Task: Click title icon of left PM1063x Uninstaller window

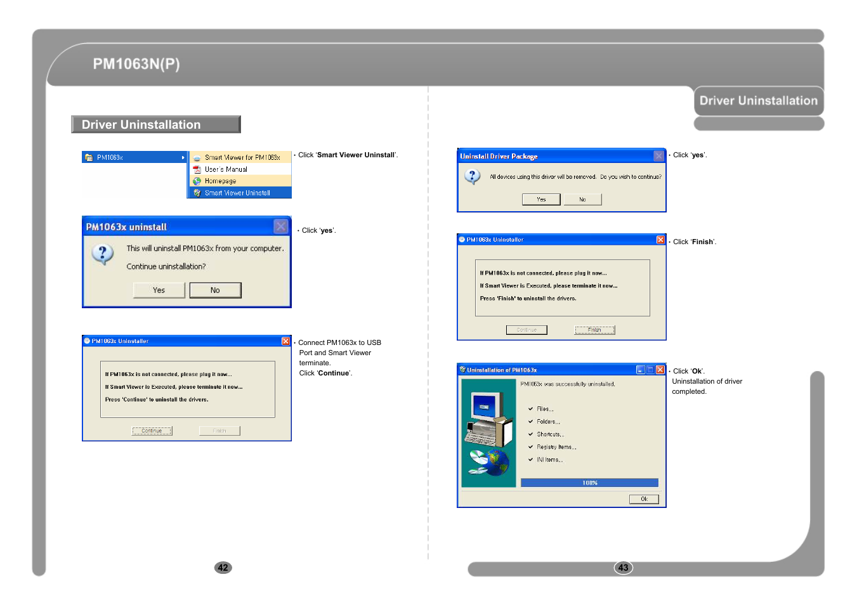Action: coord(88,341)
